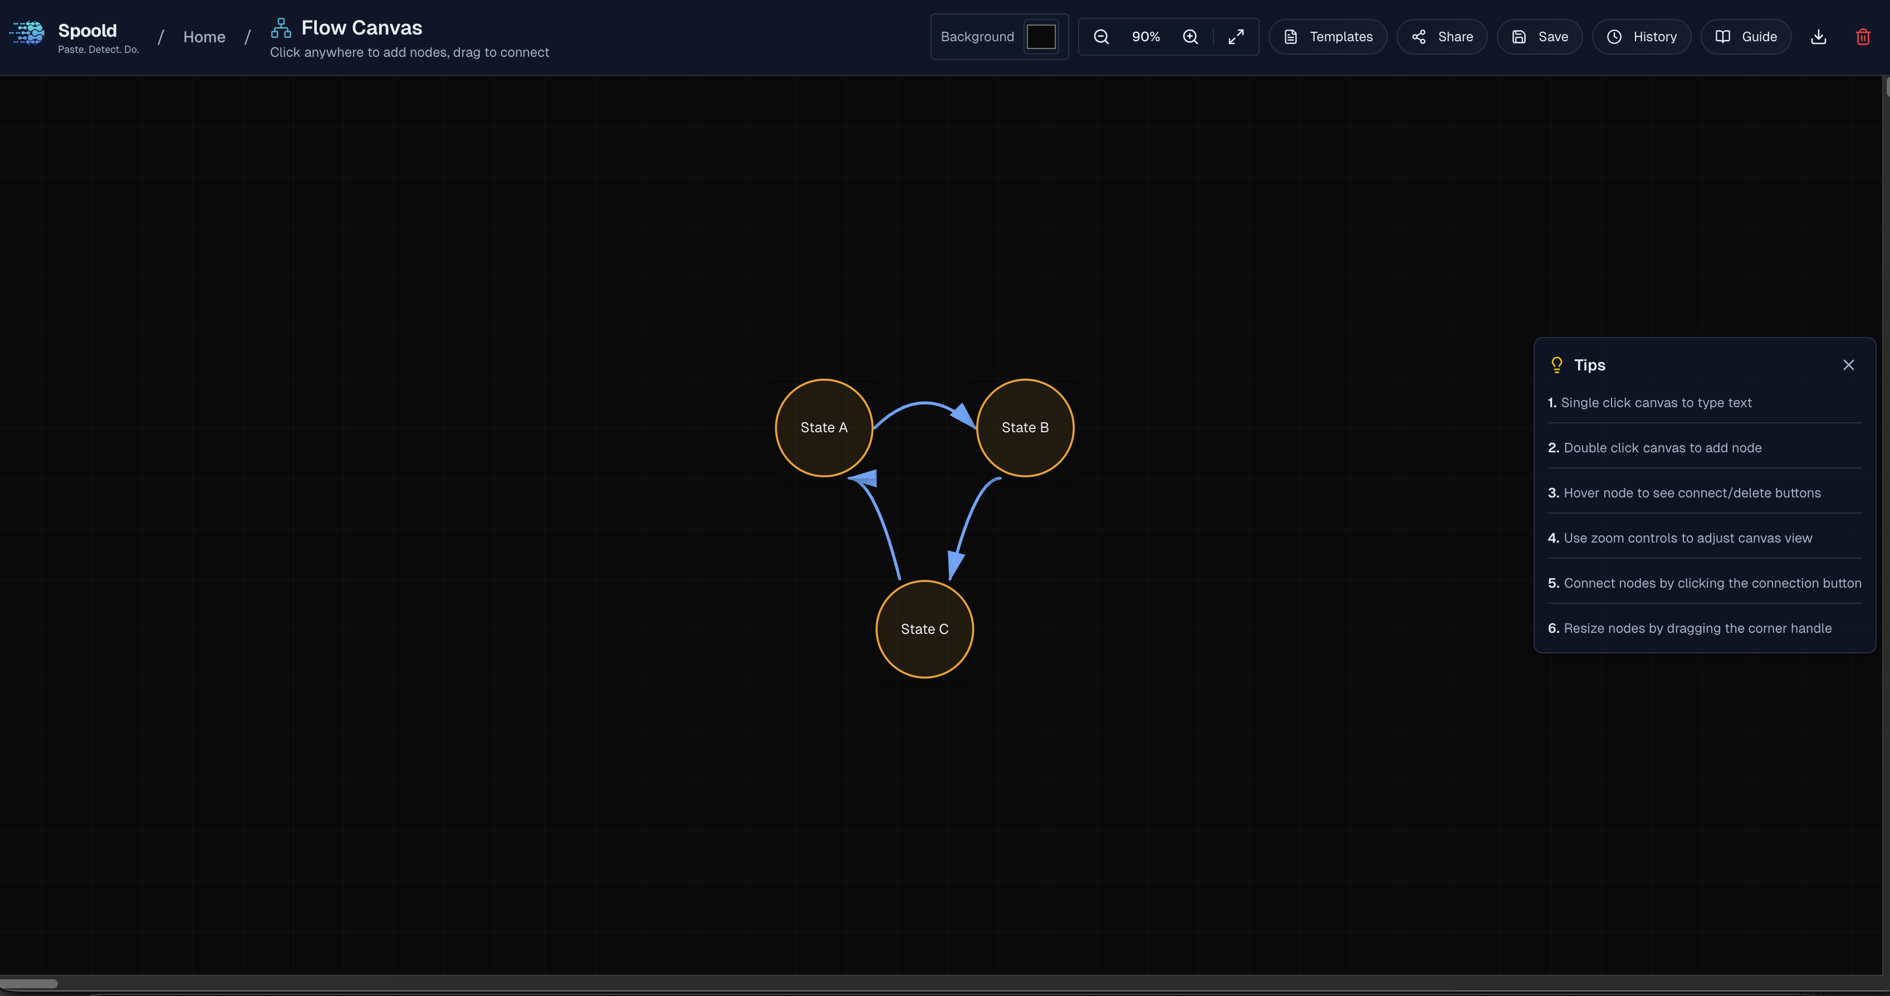This screenshot has width=1890, height=996.
Task: Click the horizontal scrollbar thumb
Action: tap(28, 984)
